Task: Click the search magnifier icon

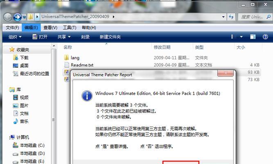Action: [x=268, y=17]
